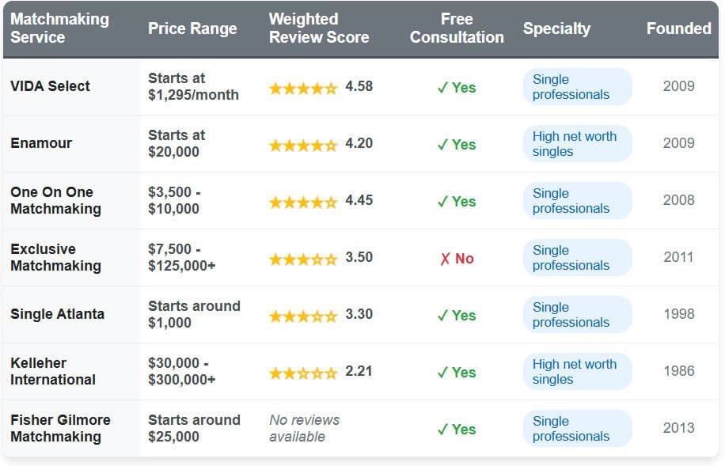This screenshot has width=725, height=466.
Task: Open the Kelleher International service name
Action: pyautogui.click(x=52, y=371)
